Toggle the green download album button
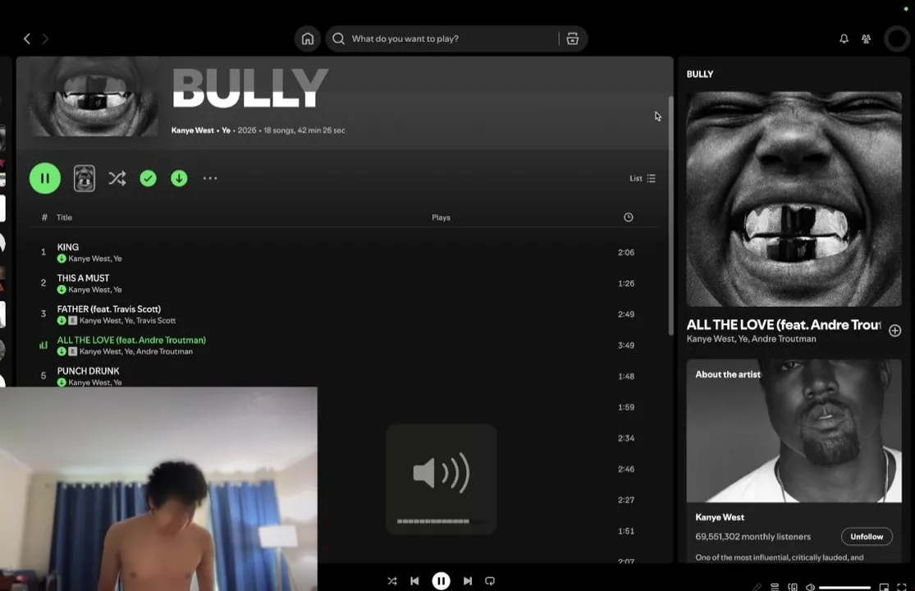915x591 pixels. click(x=179, y=178)
